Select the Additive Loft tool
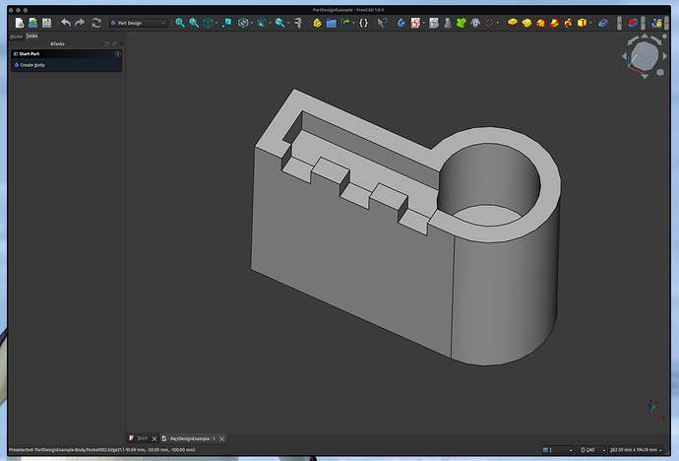Viewport: 679px width, 461px height. [540, 23]
